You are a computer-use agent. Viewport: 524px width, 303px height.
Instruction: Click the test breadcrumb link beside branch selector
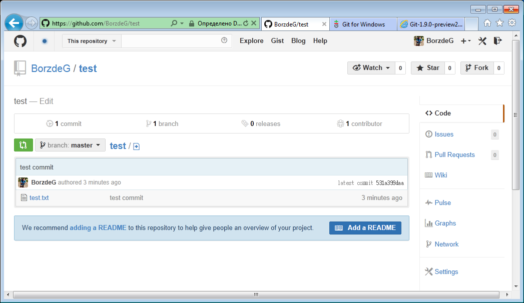tap(118, 146)
